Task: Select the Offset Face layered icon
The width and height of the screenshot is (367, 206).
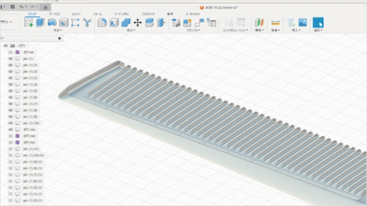Action: click(x=149, y=23)
